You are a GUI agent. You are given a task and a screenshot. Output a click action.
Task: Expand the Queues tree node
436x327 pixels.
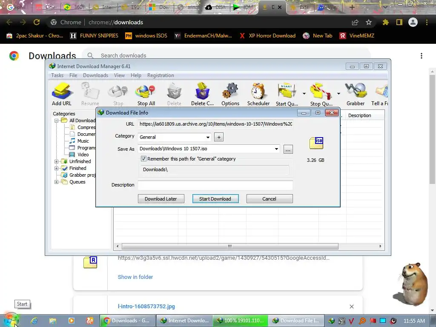[x=57, y=182]
